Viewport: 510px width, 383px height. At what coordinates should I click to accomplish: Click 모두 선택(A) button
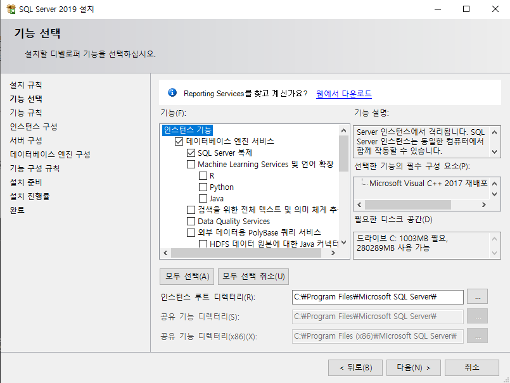click(187, 277)
